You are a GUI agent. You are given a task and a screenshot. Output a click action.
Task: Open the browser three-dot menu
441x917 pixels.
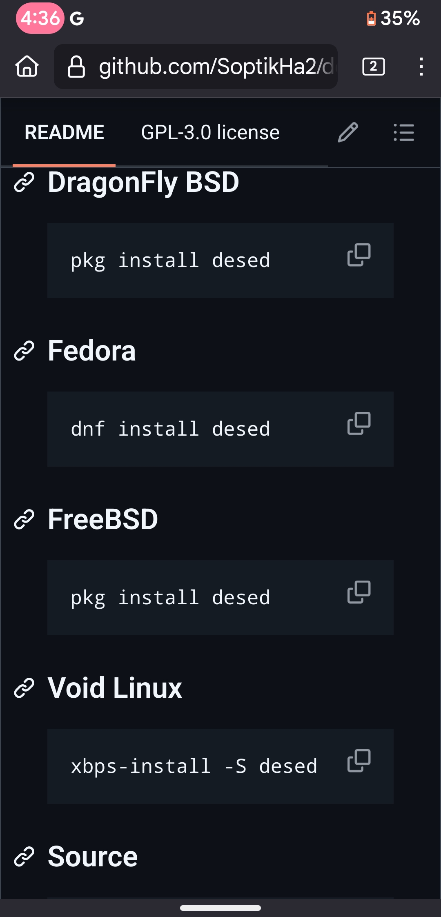(421, 67)
